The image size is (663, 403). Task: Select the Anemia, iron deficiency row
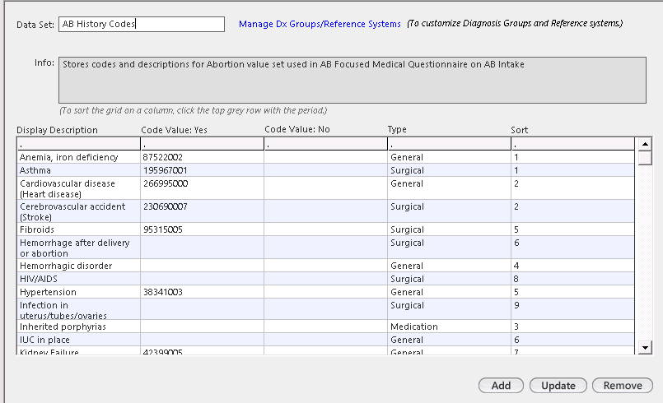pyautogui.click(x=325, y=157)
